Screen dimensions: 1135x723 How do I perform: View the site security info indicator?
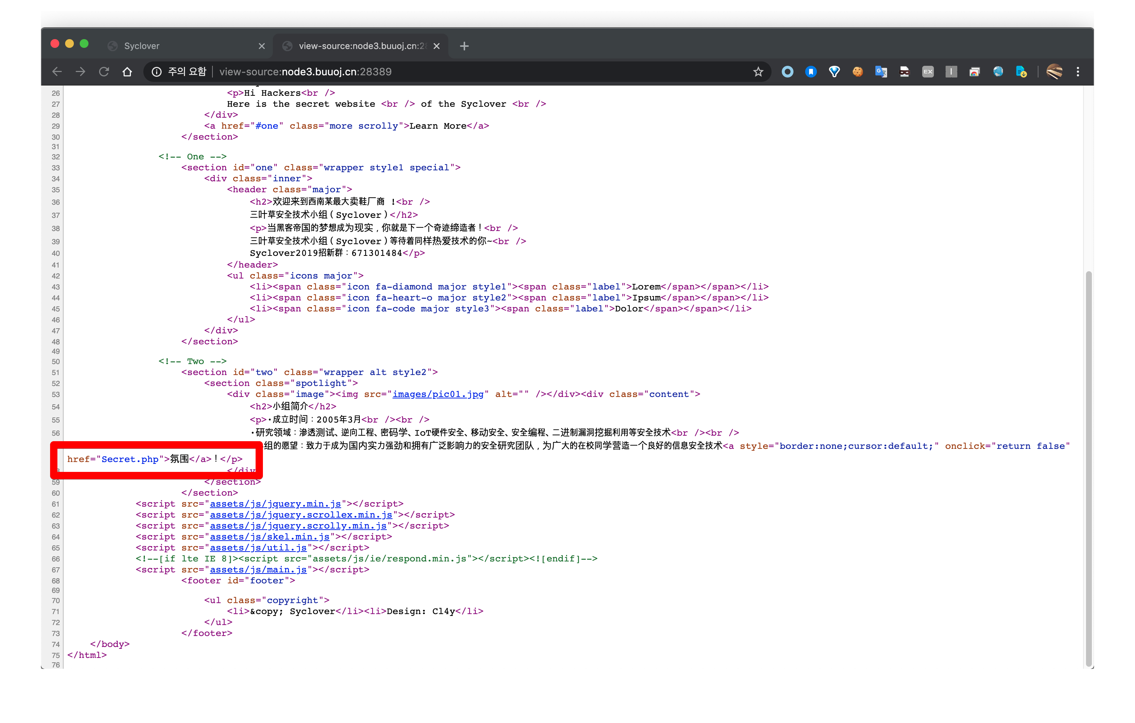(157, 72)
